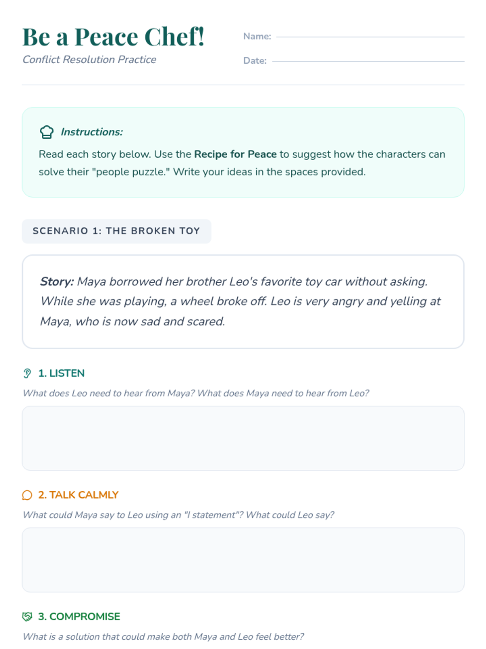This screenshot has height=649, width=486.
Task: Click the 'Be a Peace Chef!' title
Action: [x=113, y=37]
